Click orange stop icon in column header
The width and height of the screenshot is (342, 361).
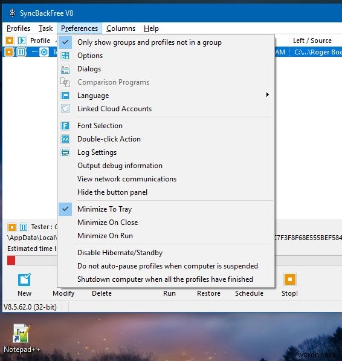point(10,41)
